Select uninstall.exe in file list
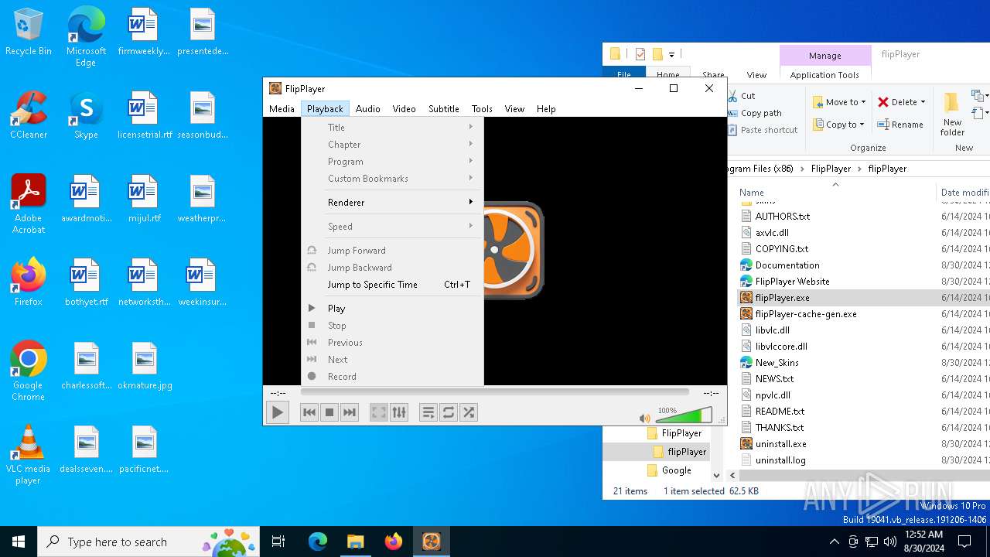The image size is (990, 557). pos(780,444)
